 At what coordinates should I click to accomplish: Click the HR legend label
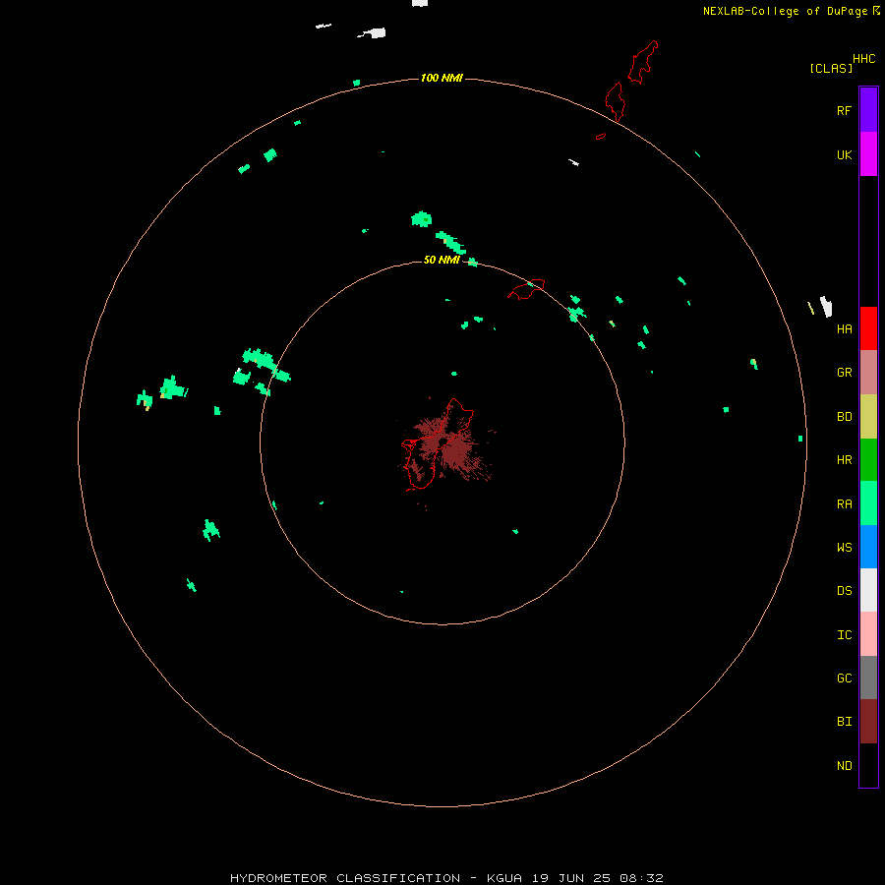point(845,459)
